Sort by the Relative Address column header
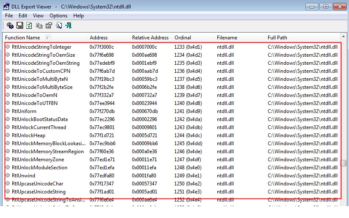 click(x=150, y=38)
